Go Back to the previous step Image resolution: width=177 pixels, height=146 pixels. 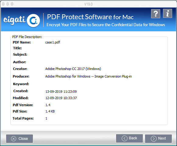point(129,138)
